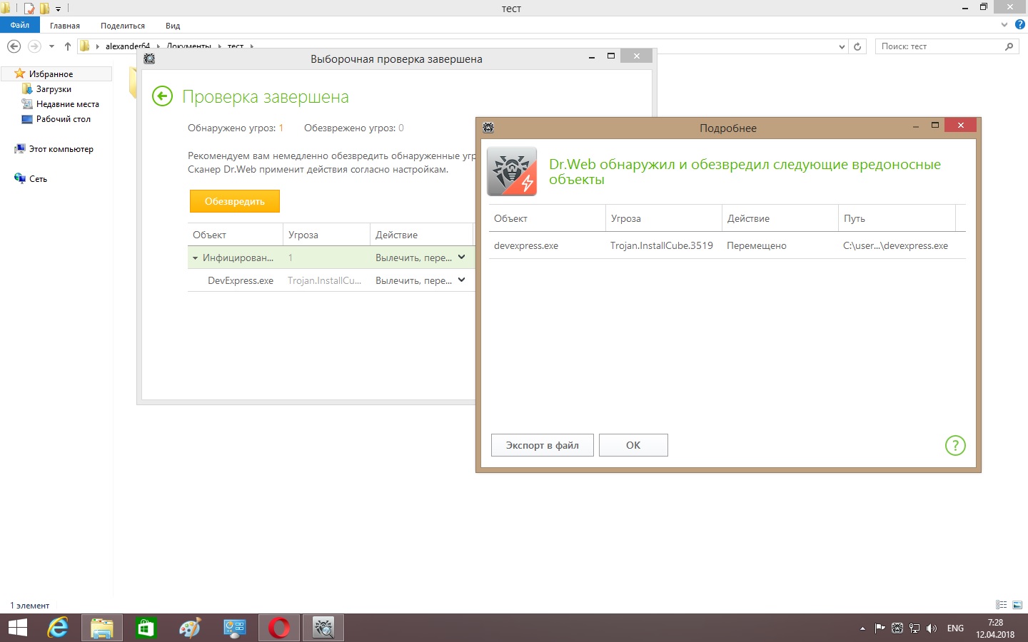The width and height of the screenshot is (1028, 642).
Task: Confirm with the OK button
Action: pyautogui.click(x=633, y=445)
